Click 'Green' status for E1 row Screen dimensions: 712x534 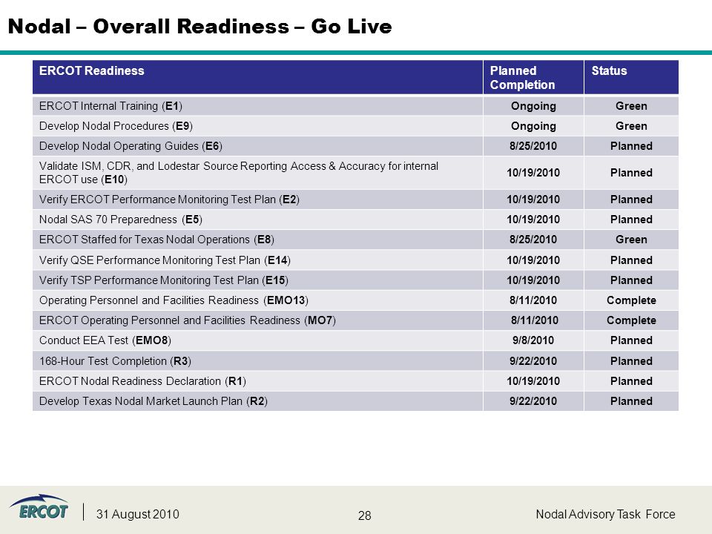631,106
